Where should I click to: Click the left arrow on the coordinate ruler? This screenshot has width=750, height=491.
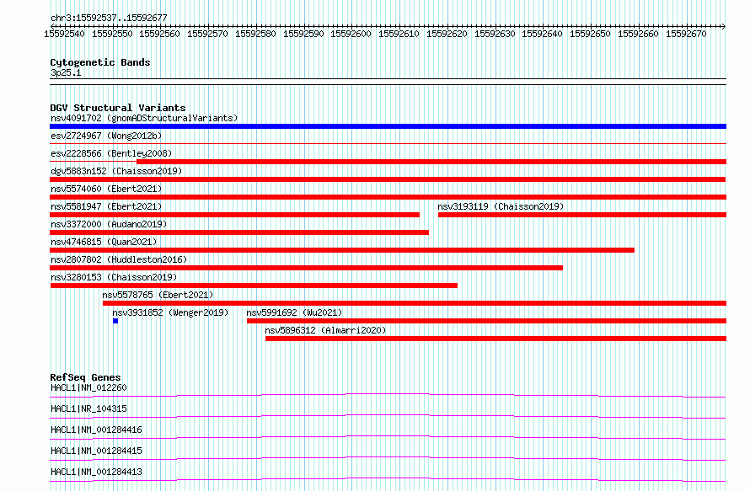click(52, 26)
